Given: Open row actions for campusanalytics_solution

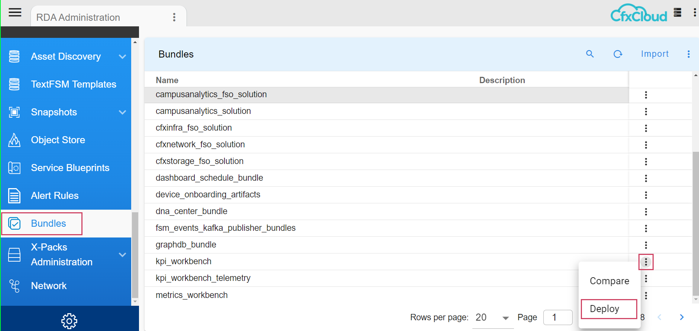Looking at the screenshot, I should (x=646, y=112).
